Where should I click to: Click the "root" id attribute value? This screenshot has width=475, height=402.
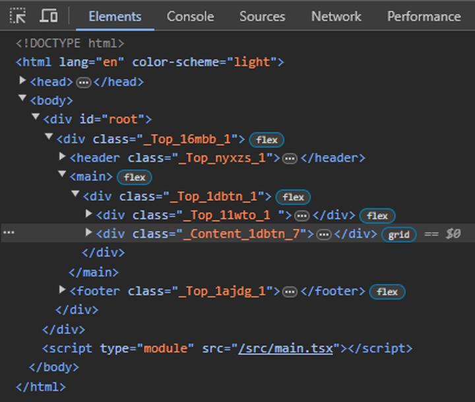123,119
